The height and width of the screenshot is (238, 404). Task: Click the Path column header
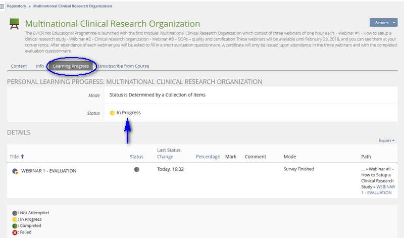click(366, 157)
